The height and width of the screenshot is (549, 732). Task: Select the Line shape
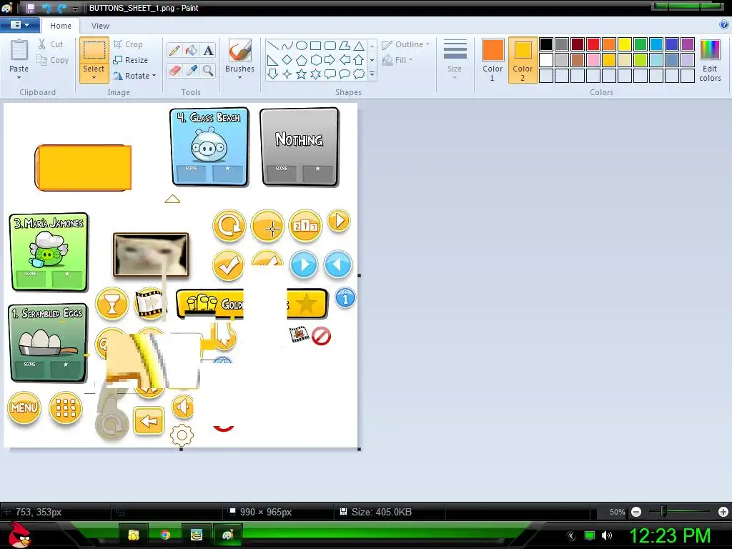click(x=273, y=45)
